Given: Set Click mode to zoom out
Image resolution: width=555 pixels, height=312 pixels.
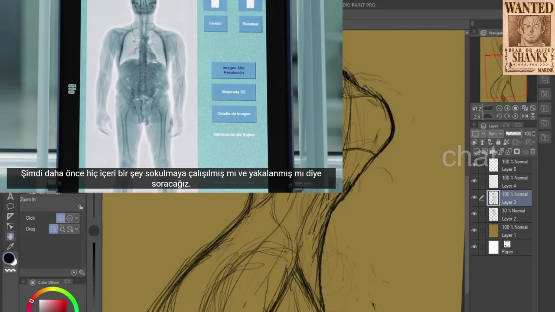Looking at the screenshot, I should click(69, 218).
